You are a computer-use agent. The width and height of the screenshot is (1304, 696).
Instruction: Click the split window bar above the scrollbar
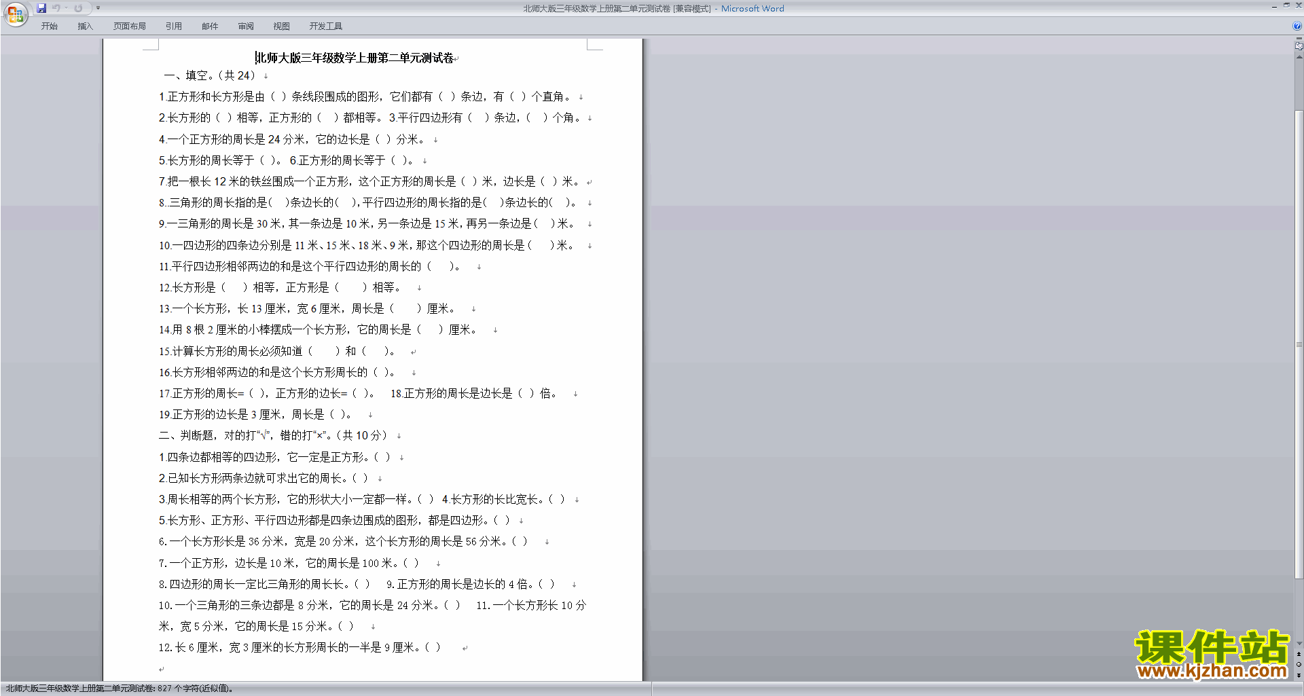pos(1299,39)
